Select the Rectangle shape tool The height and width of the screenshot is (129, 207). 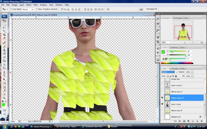tap(4, 83)
